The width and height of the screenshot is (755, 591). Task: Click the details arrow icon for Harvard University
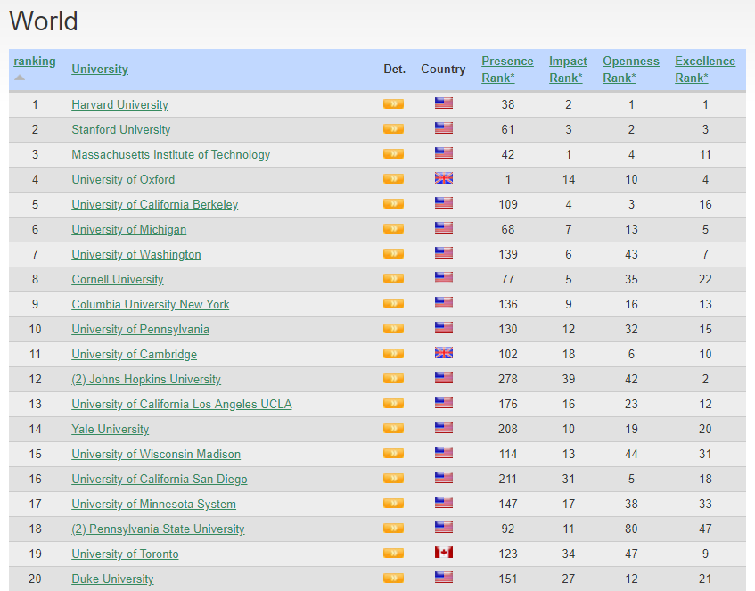(393, 104)
